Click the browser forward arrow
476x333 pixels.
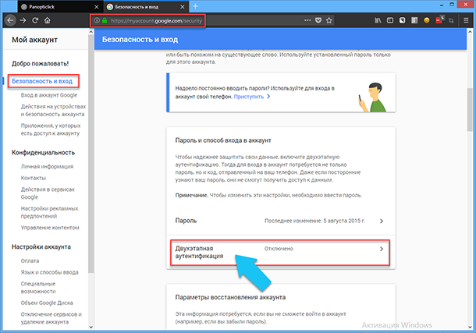(23, 20)
